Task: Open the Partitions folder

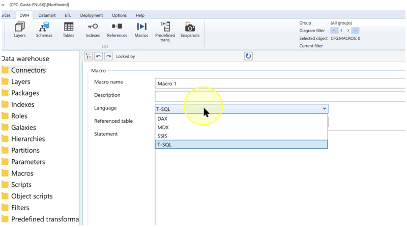Action: pyautogui.click(x=20, y=150)
